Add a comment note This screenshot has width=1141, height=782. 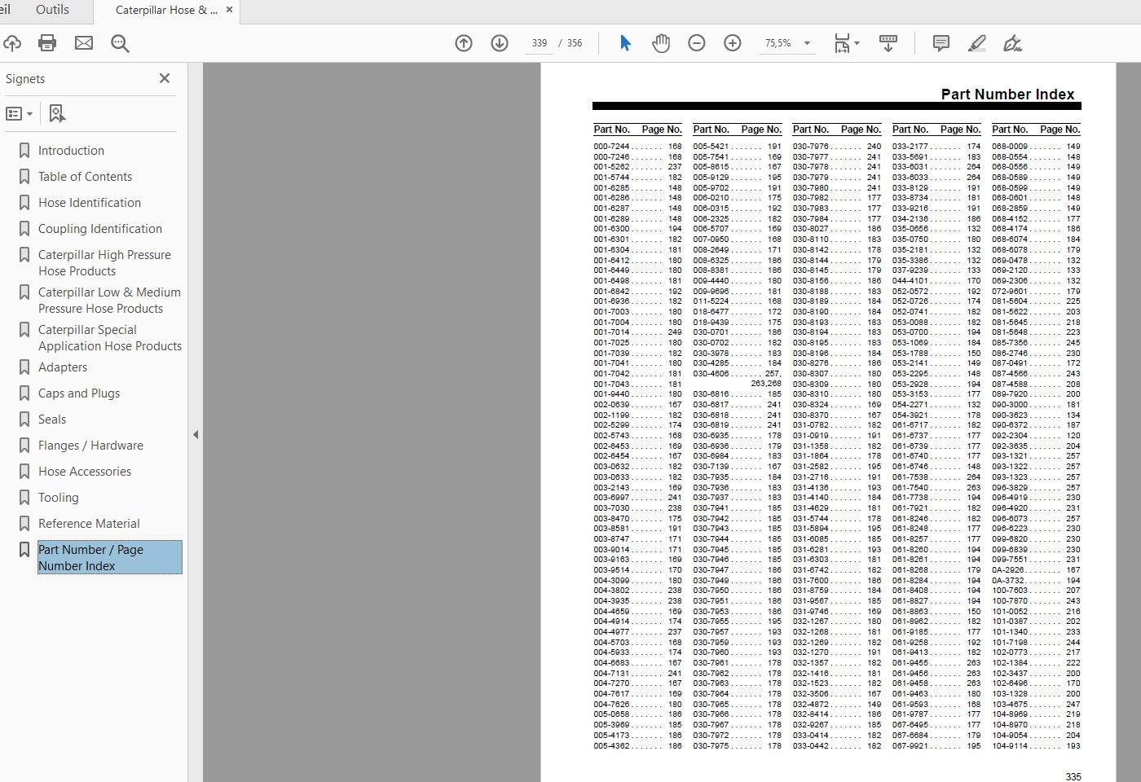pos(941,43)
